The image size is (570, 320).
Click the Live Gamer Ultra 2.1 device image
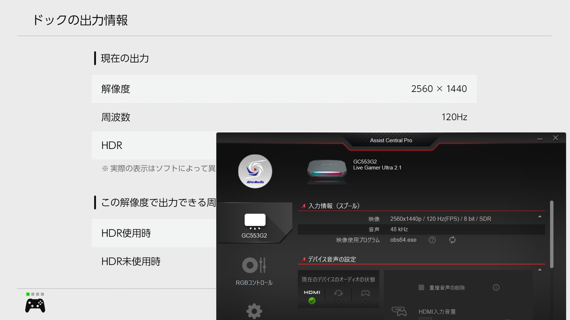(x=326, y=171)
